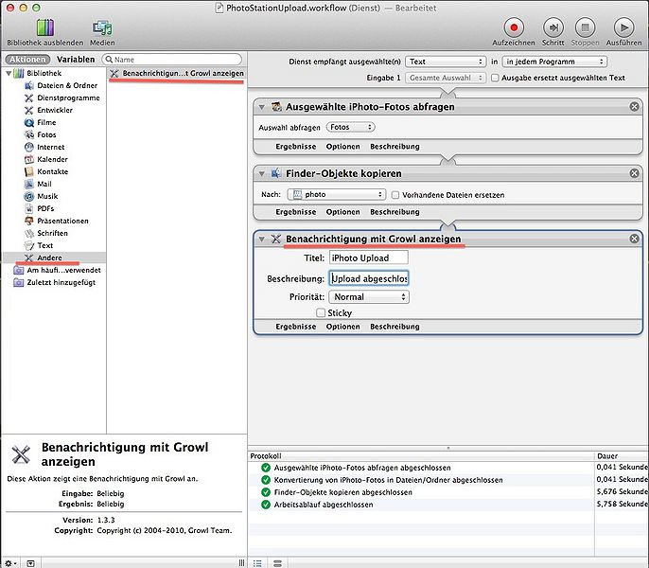Click Beschreibung under Growl action
Screen dimensions: 649x568
395,327
